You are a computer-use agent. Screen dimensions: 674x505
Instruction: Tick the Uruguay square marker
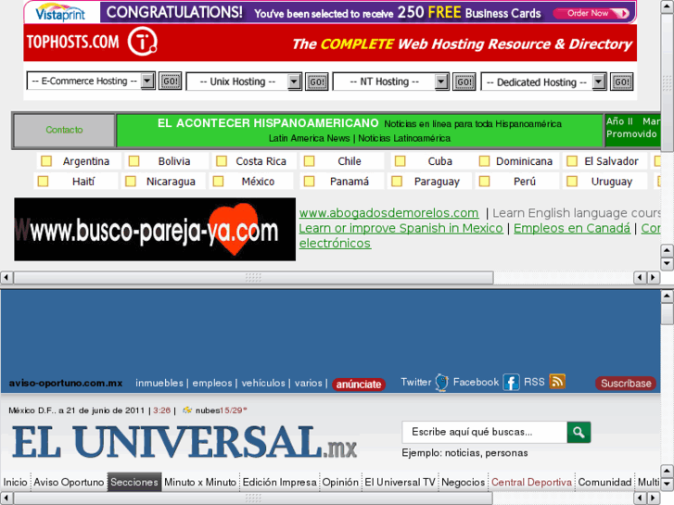coord(572,182)
